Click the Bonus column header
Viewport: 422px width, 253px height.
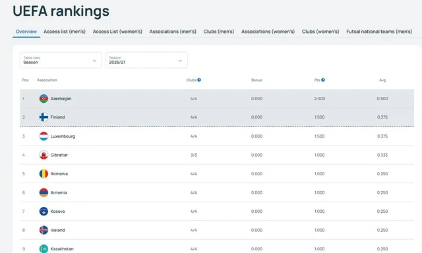tap(256, 80)
